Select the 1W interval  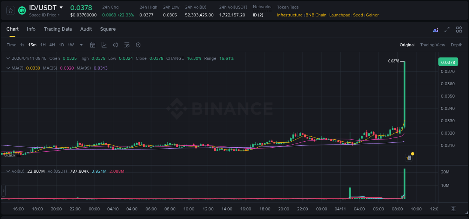71,45
